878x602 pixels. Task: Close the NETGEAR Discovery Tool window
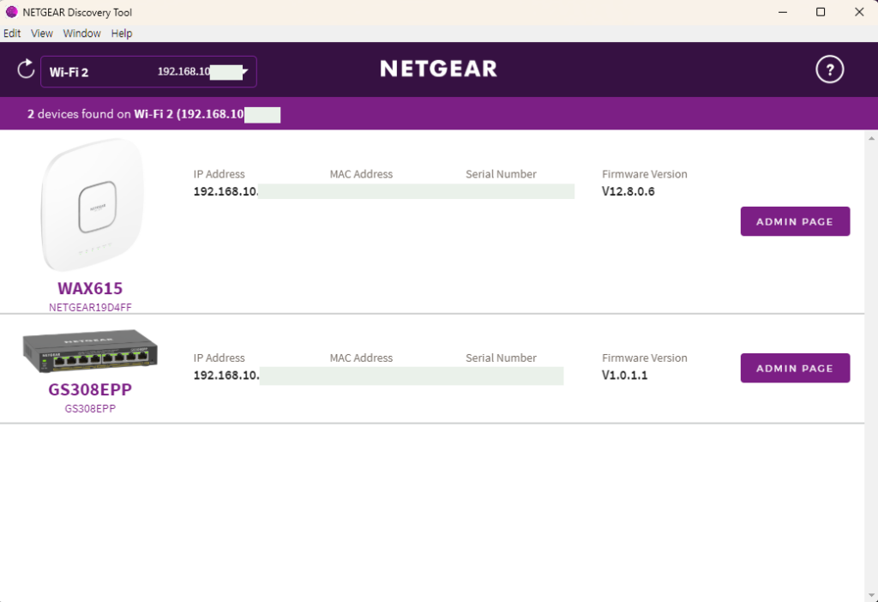point(859,12)
